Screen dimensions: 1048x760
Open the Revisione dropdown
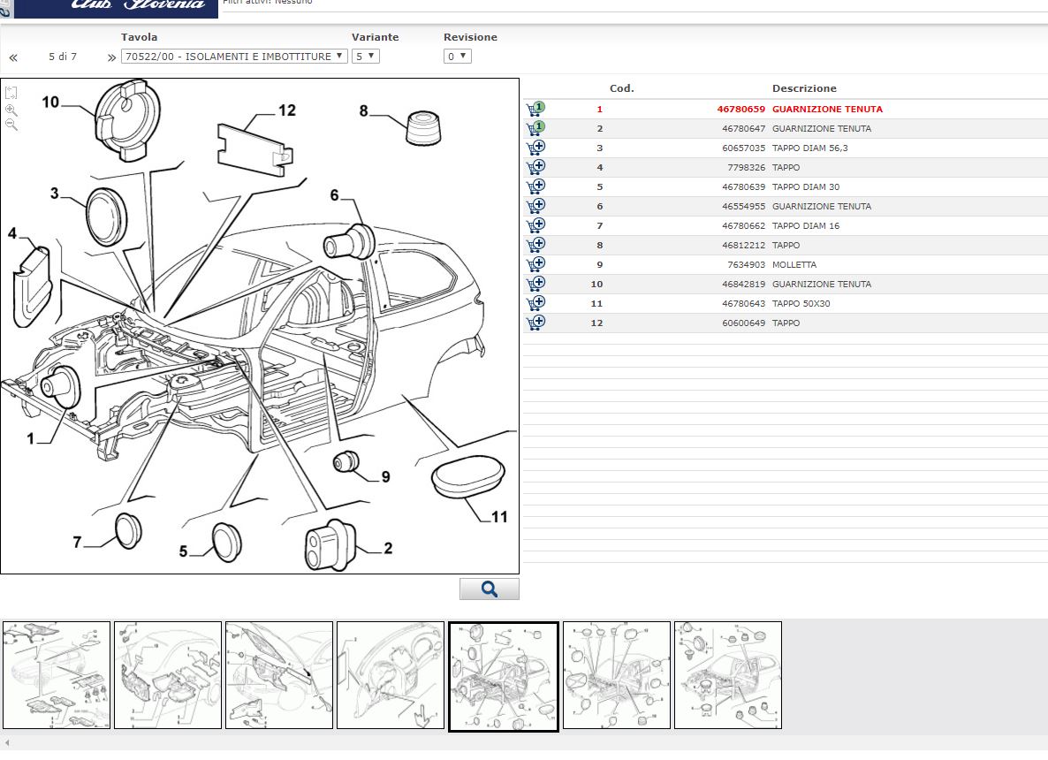[x=457, y=57]
